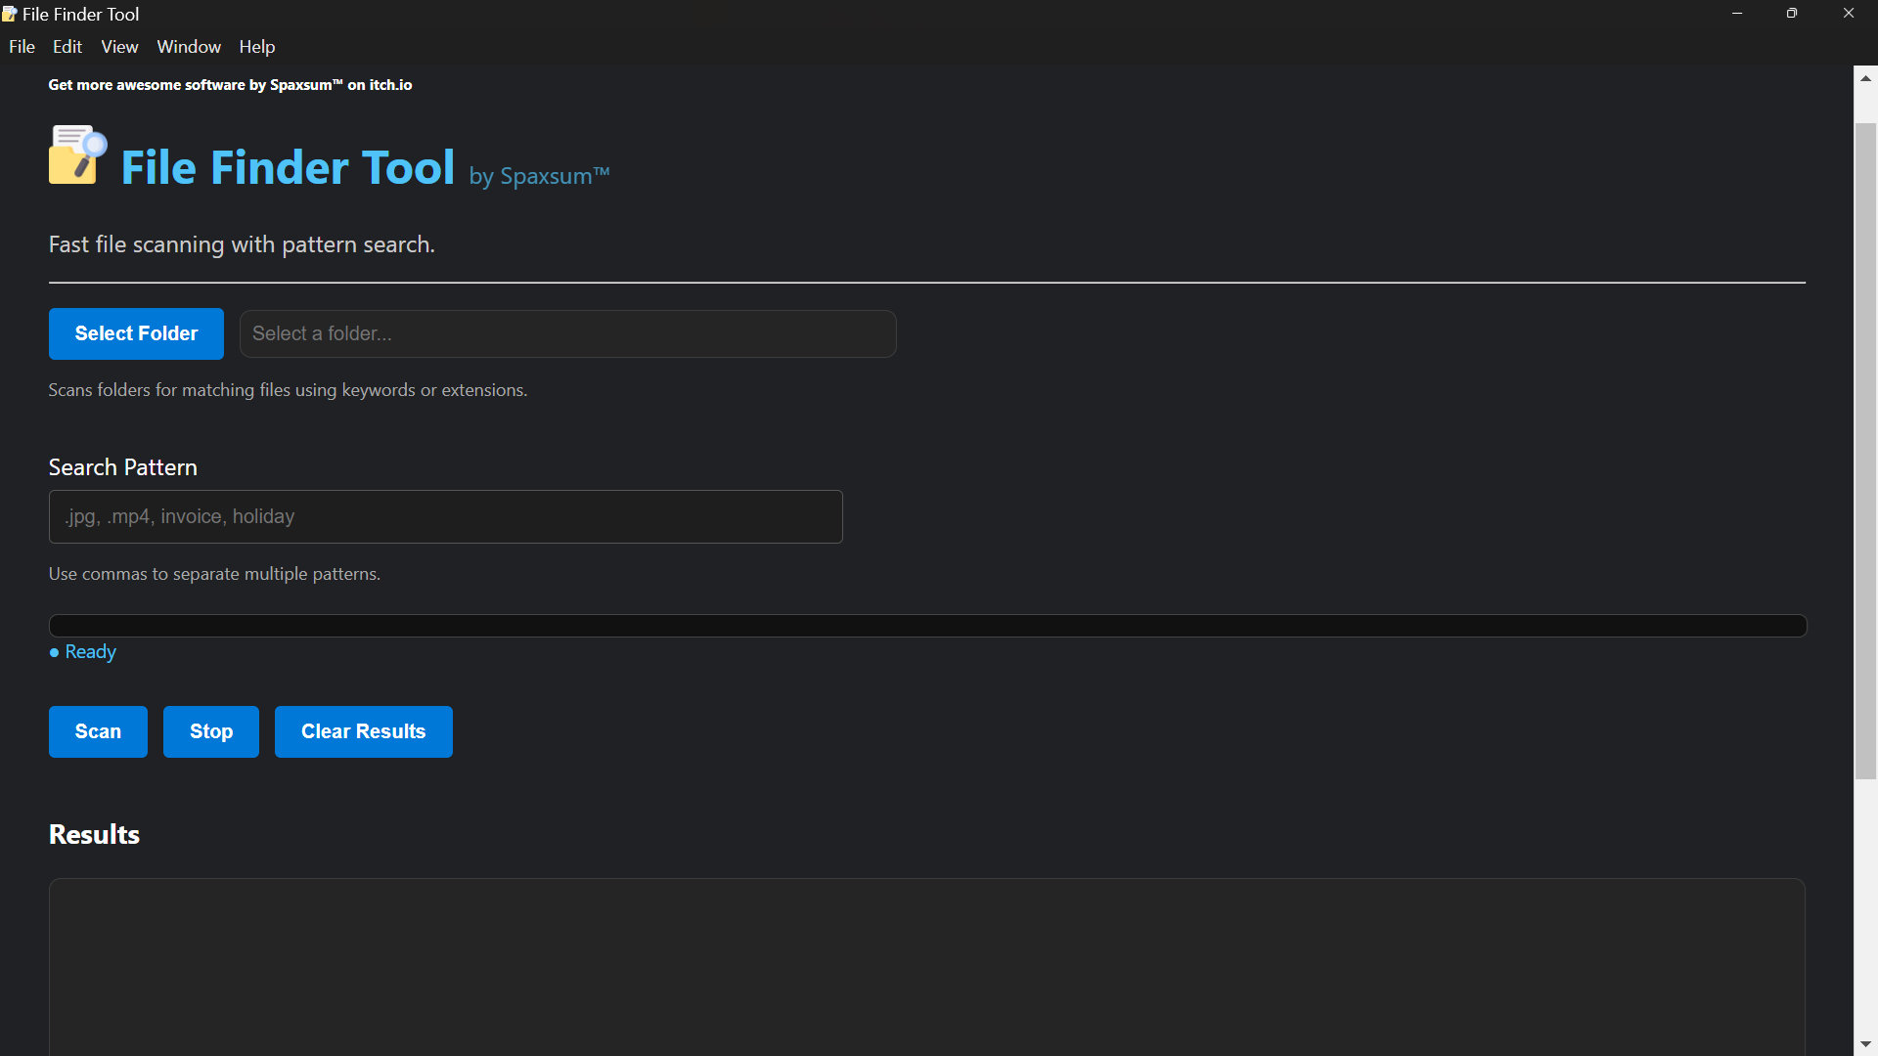Image resolution: width=1878 pixels, height=1056 pixels.
Task: Click into the Search Pattern input box
Action: 446,516
